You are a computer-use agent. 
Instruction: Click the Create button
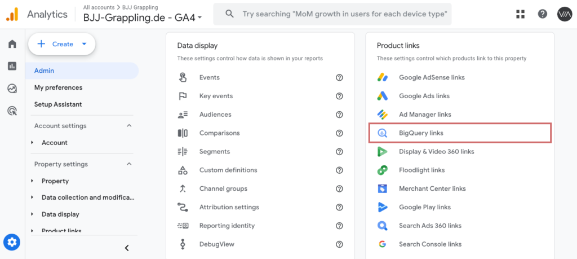click(x=61, y=44)
